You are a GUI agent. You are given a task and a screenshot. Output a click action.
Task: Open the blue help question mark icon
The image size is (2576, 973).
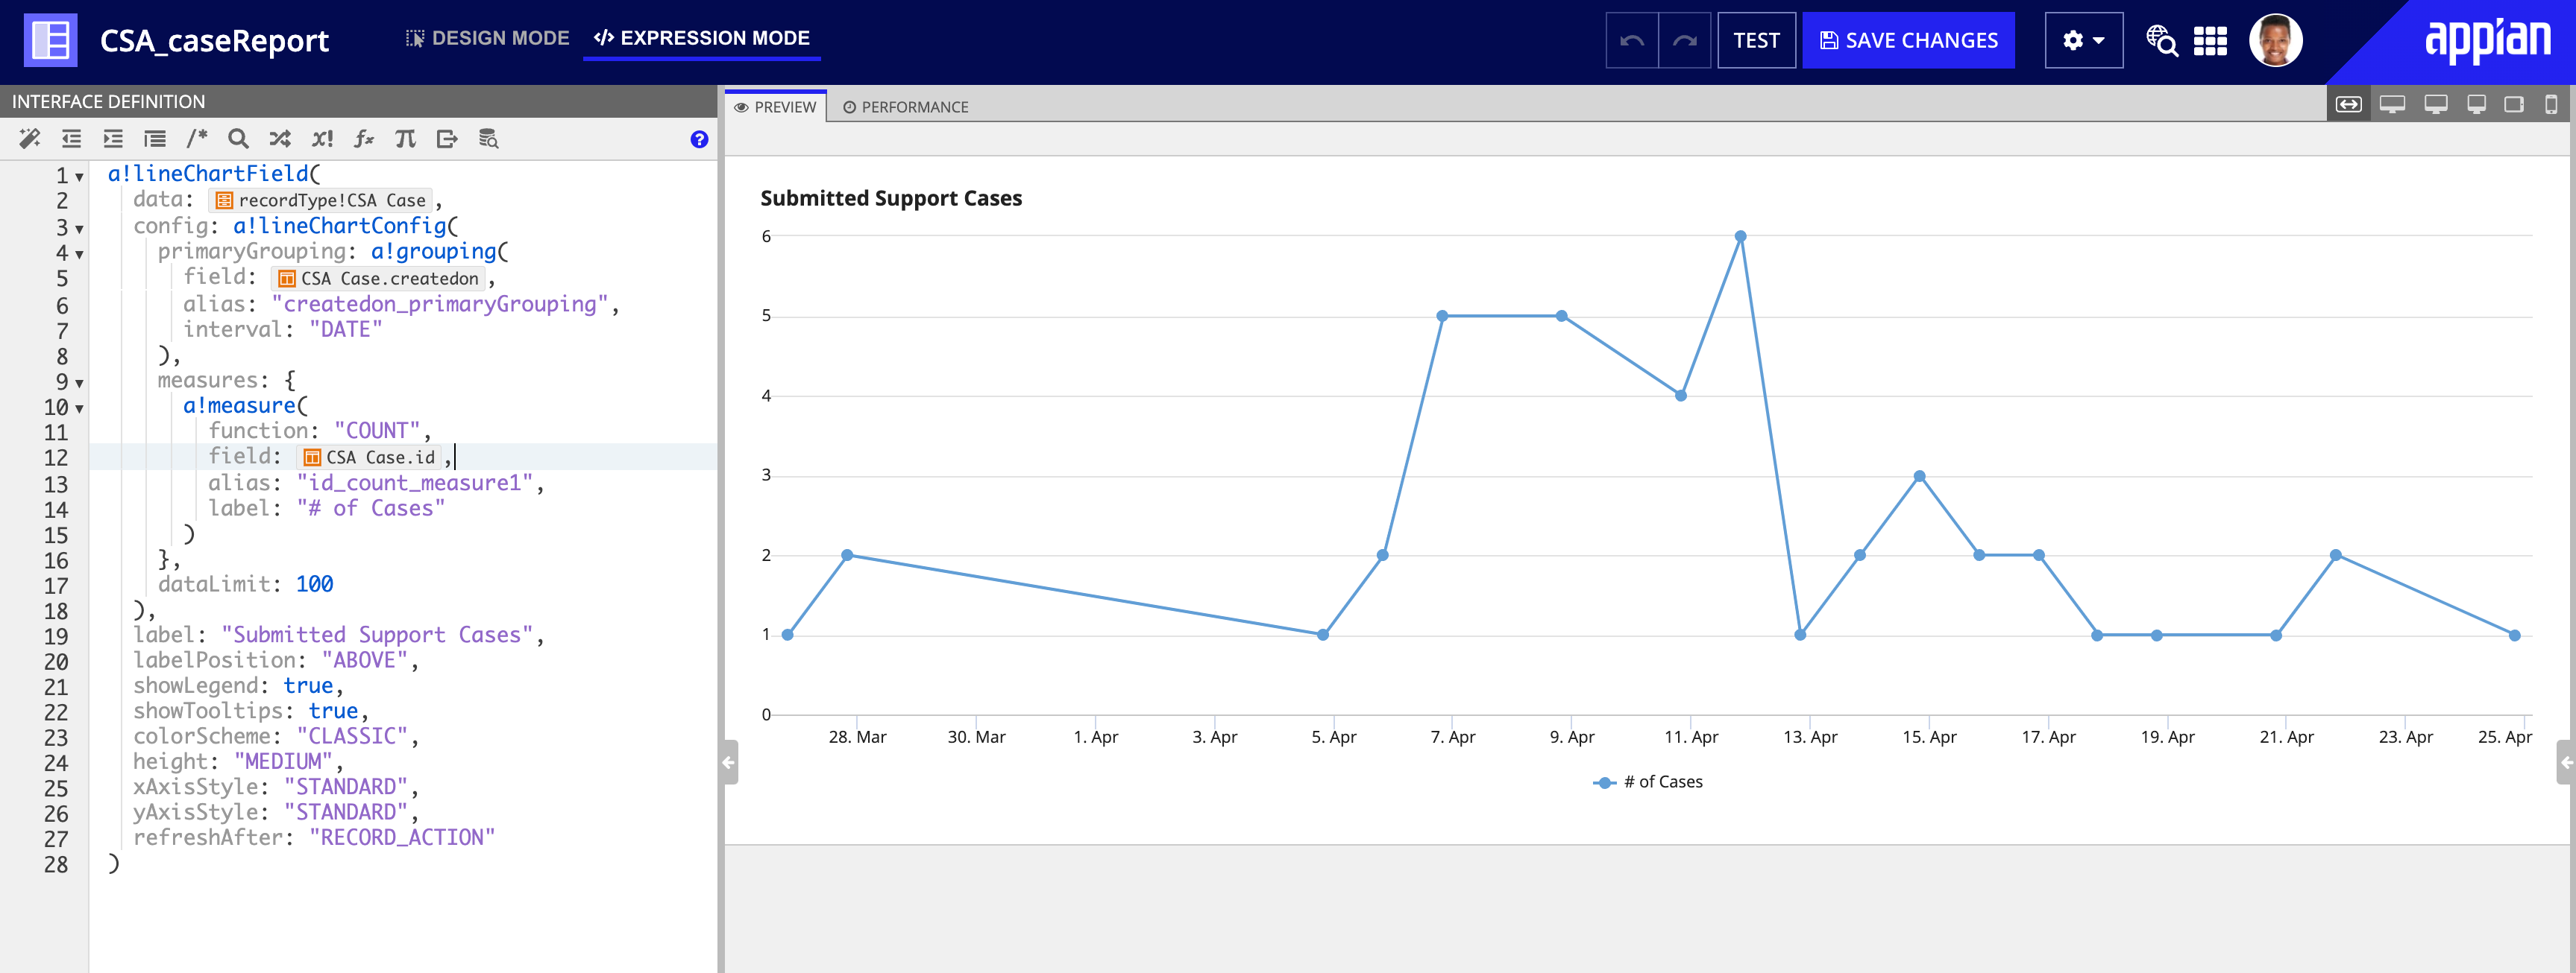pyautogui.click(x=699, y=140)
